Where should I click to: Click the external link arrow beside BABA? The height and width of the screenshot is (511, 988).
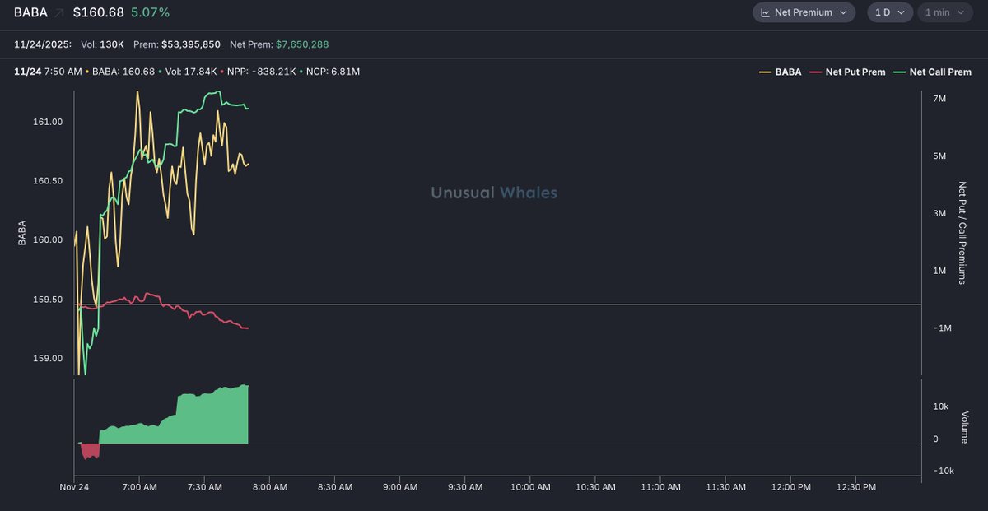59,13
